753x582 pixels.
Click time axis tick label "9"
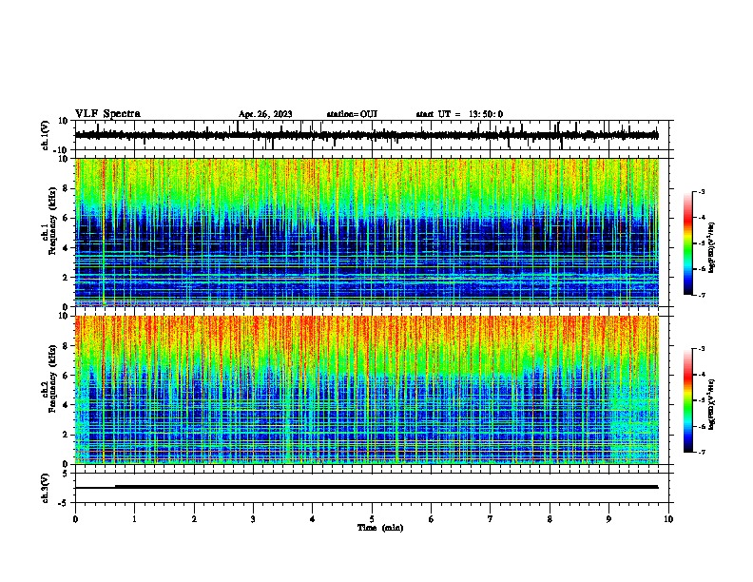pyautogui.click(x=608, y=519)
